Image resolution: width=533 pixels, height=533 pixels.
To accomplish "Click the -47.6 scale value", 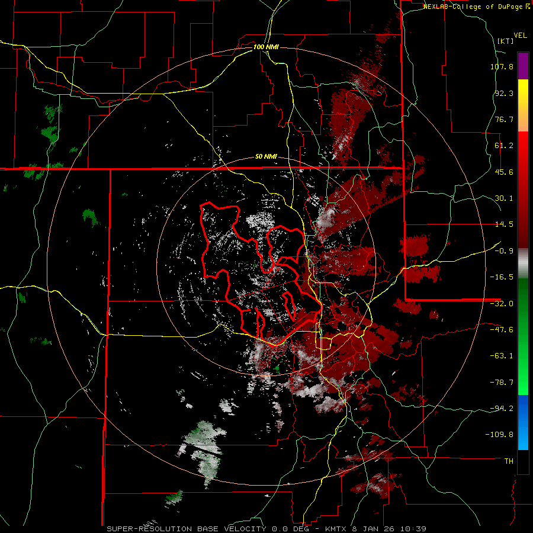I will 502,330.
